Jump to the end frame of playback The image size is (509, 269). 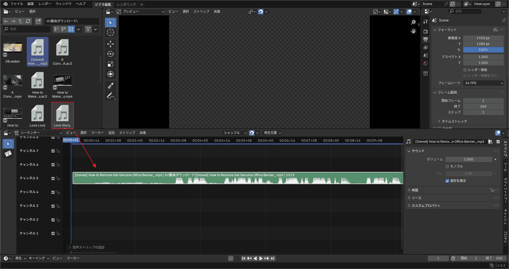point(273,258)
